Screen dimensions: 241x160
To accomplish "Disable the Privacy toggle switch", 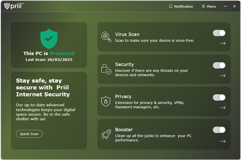I will [219, 98].
